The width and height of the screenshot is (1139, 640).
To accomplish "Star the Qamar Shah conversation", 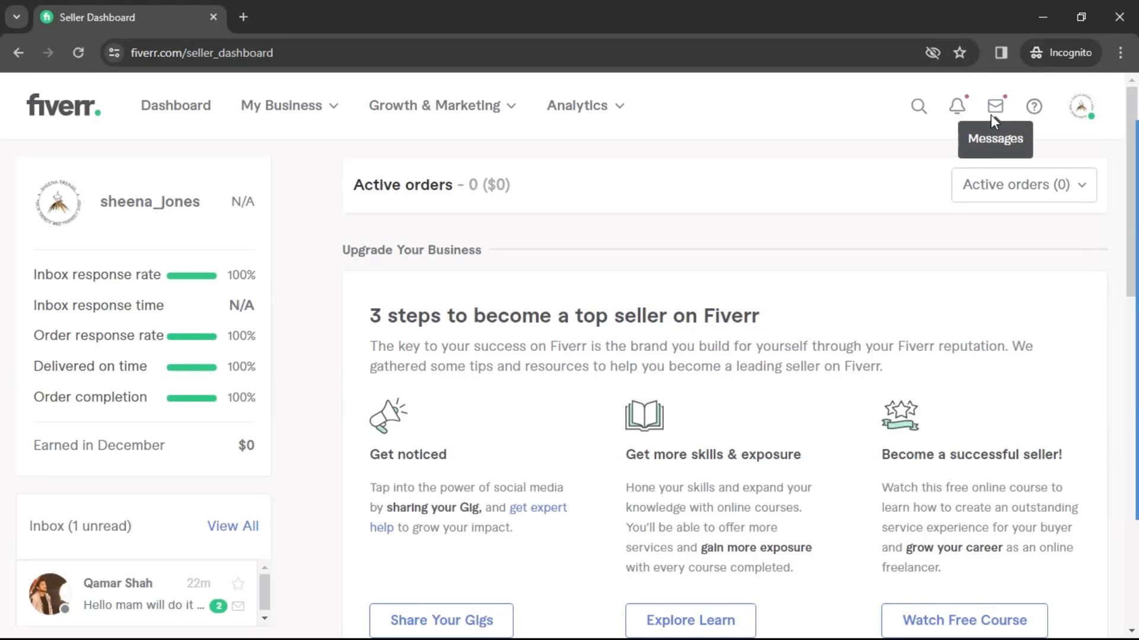I will [238, 584].
